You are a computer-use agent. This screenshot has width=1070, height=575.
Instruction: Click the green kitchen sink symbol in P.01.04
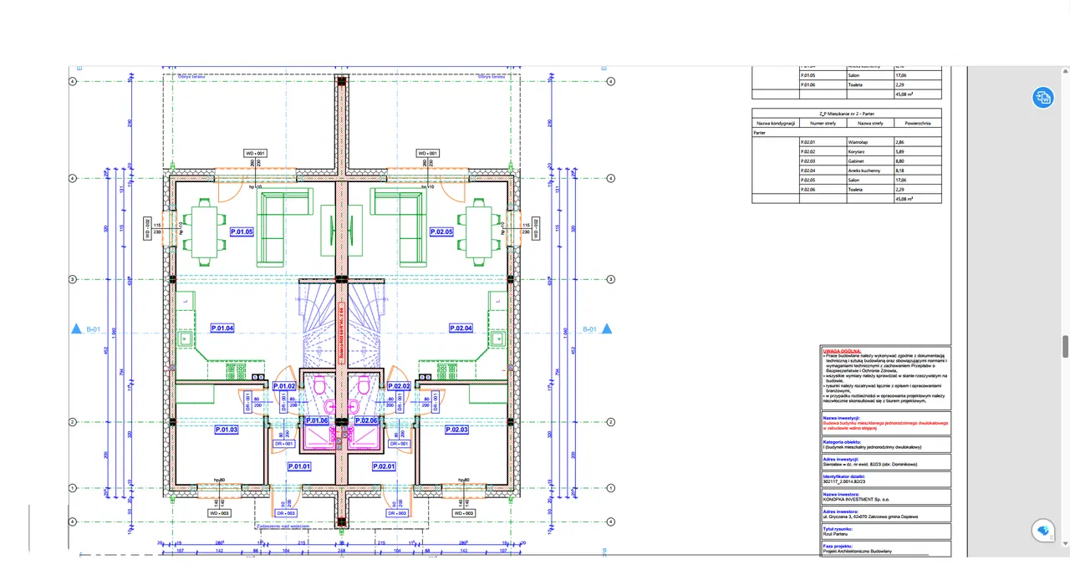pos(184,338)
